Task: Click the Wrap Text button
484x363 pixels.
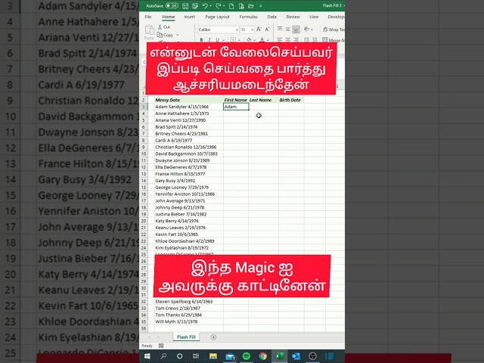Action: click(334, 29)
